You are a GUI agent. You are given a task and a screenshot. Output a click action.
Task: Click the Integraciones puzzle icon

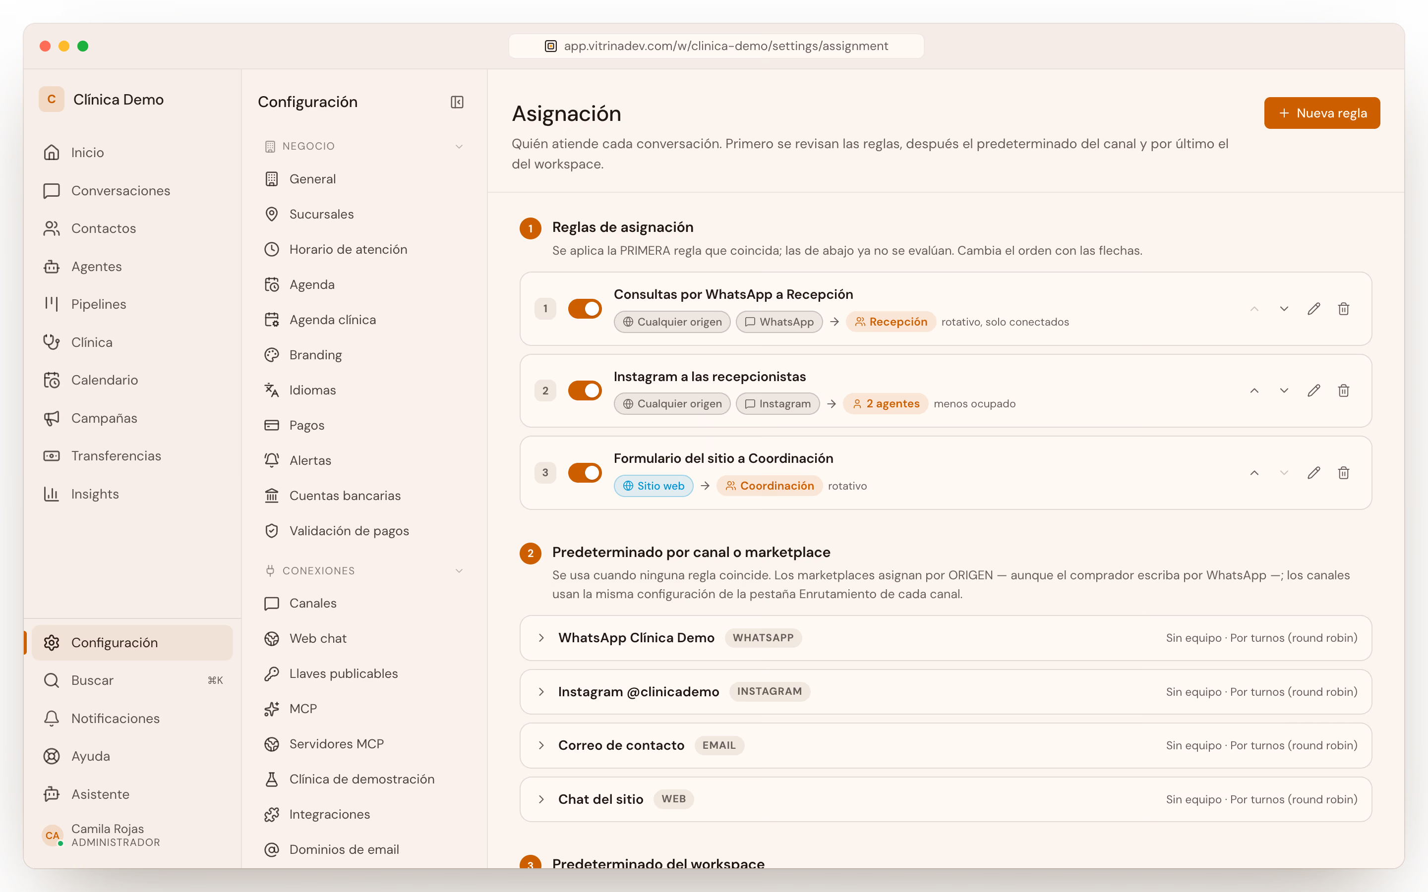pos(271,814)
